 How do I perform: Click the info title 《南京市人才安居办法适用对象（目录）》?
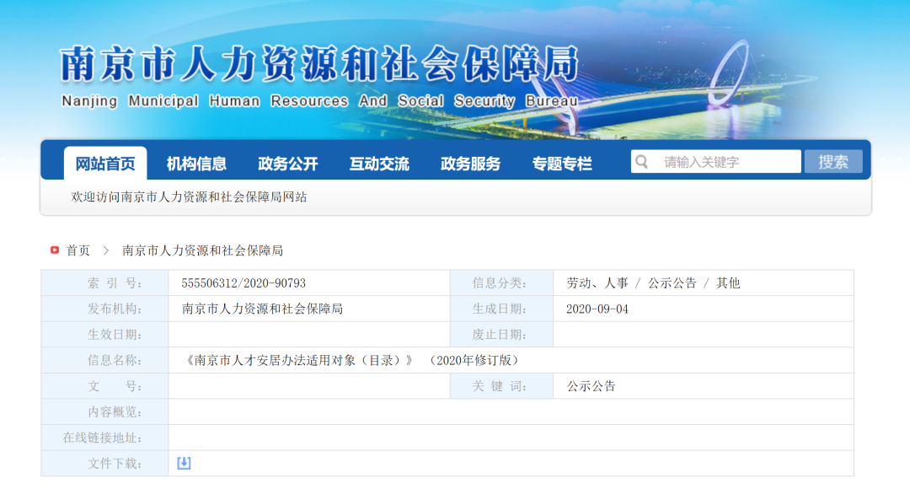(x=299, y=360)
